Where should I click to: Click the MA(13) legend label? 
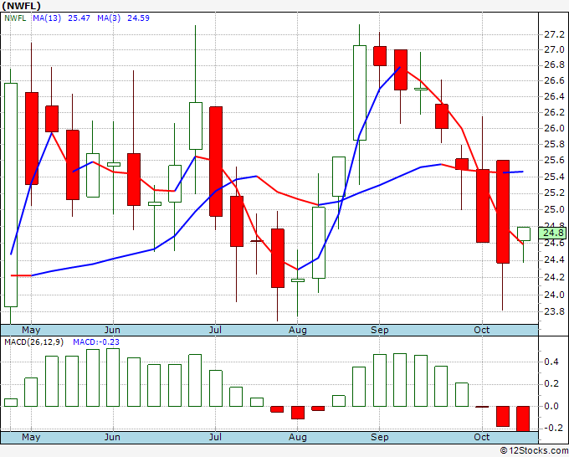[47, 18]
